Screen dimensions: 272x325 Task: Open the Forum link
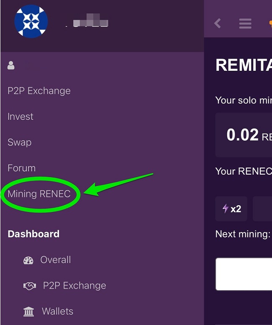pyautogui.click(x=22, y=168)
